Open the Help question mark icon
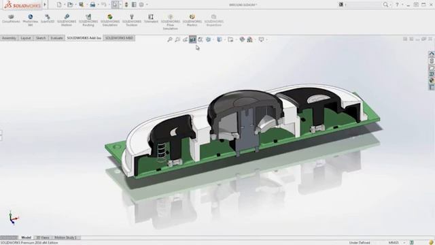The height and width of the screenshot is (245, 435). click(x=397, y=5)
